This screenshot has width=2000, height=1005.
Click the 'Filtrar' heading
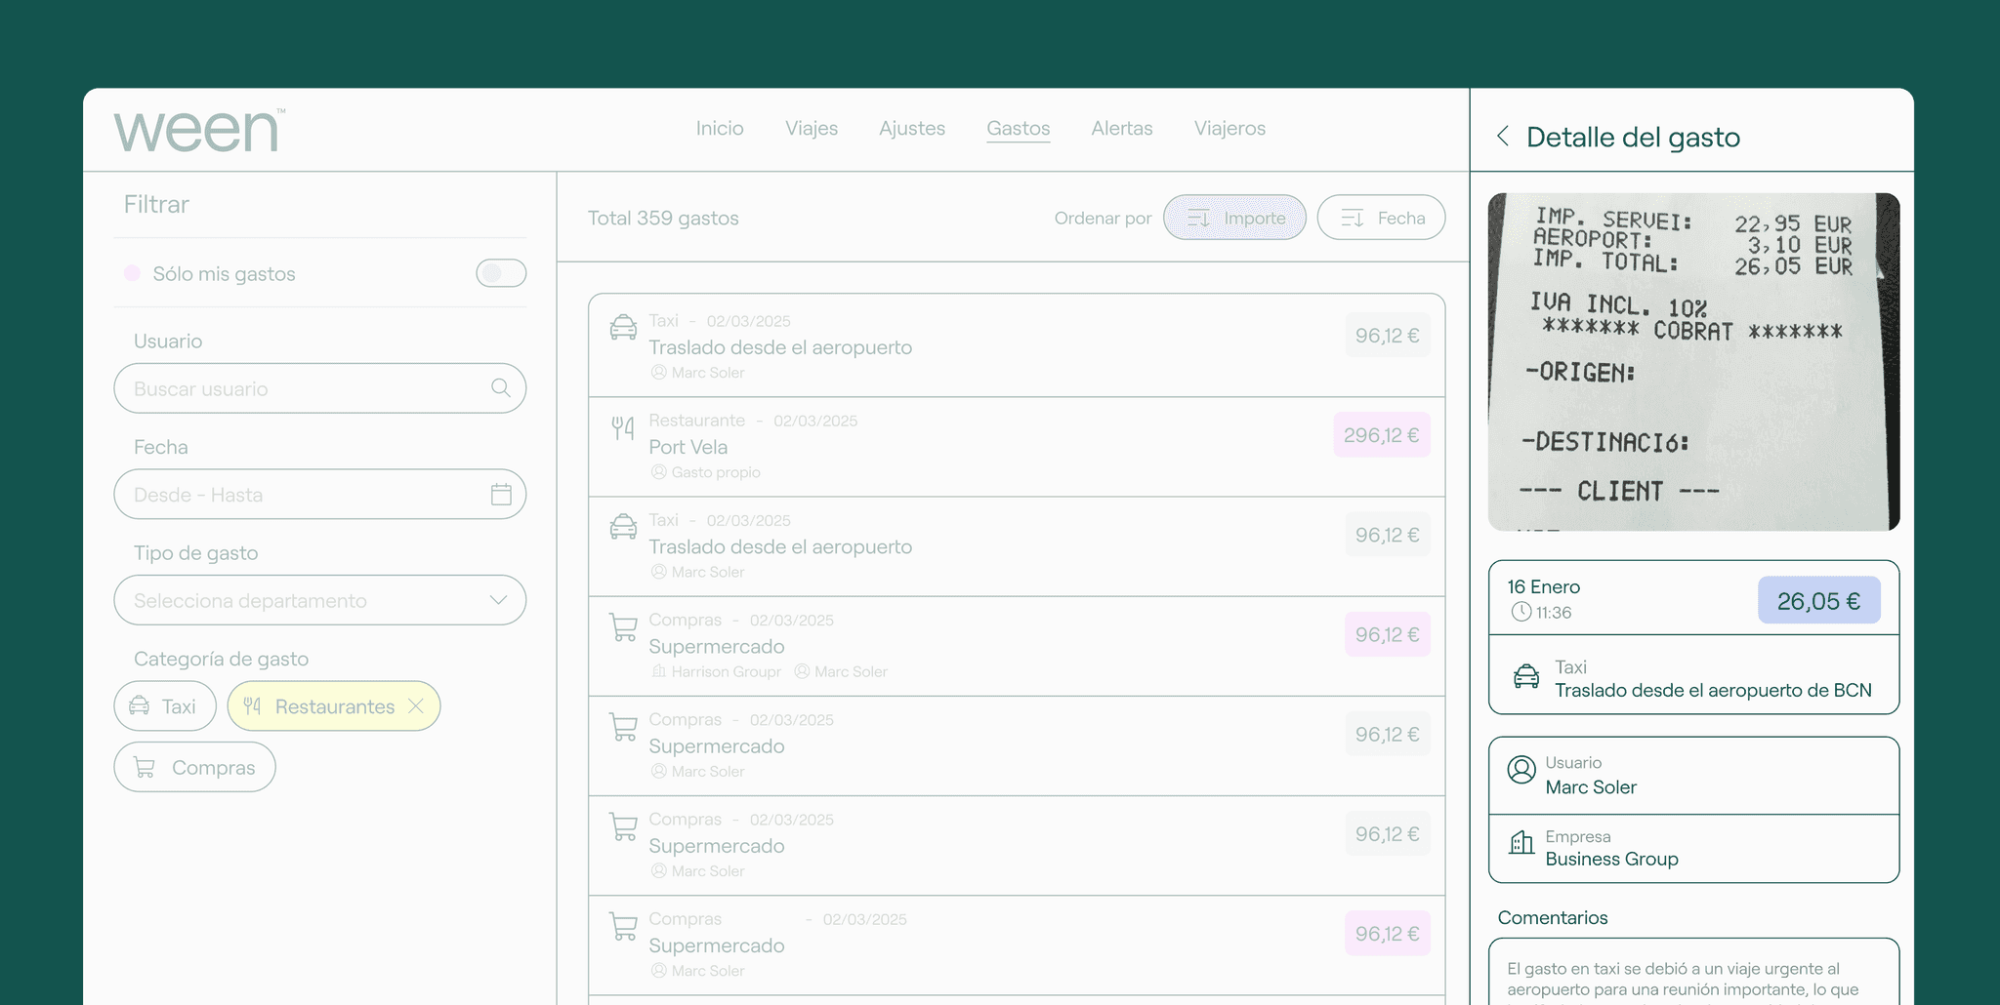[156, 204]
